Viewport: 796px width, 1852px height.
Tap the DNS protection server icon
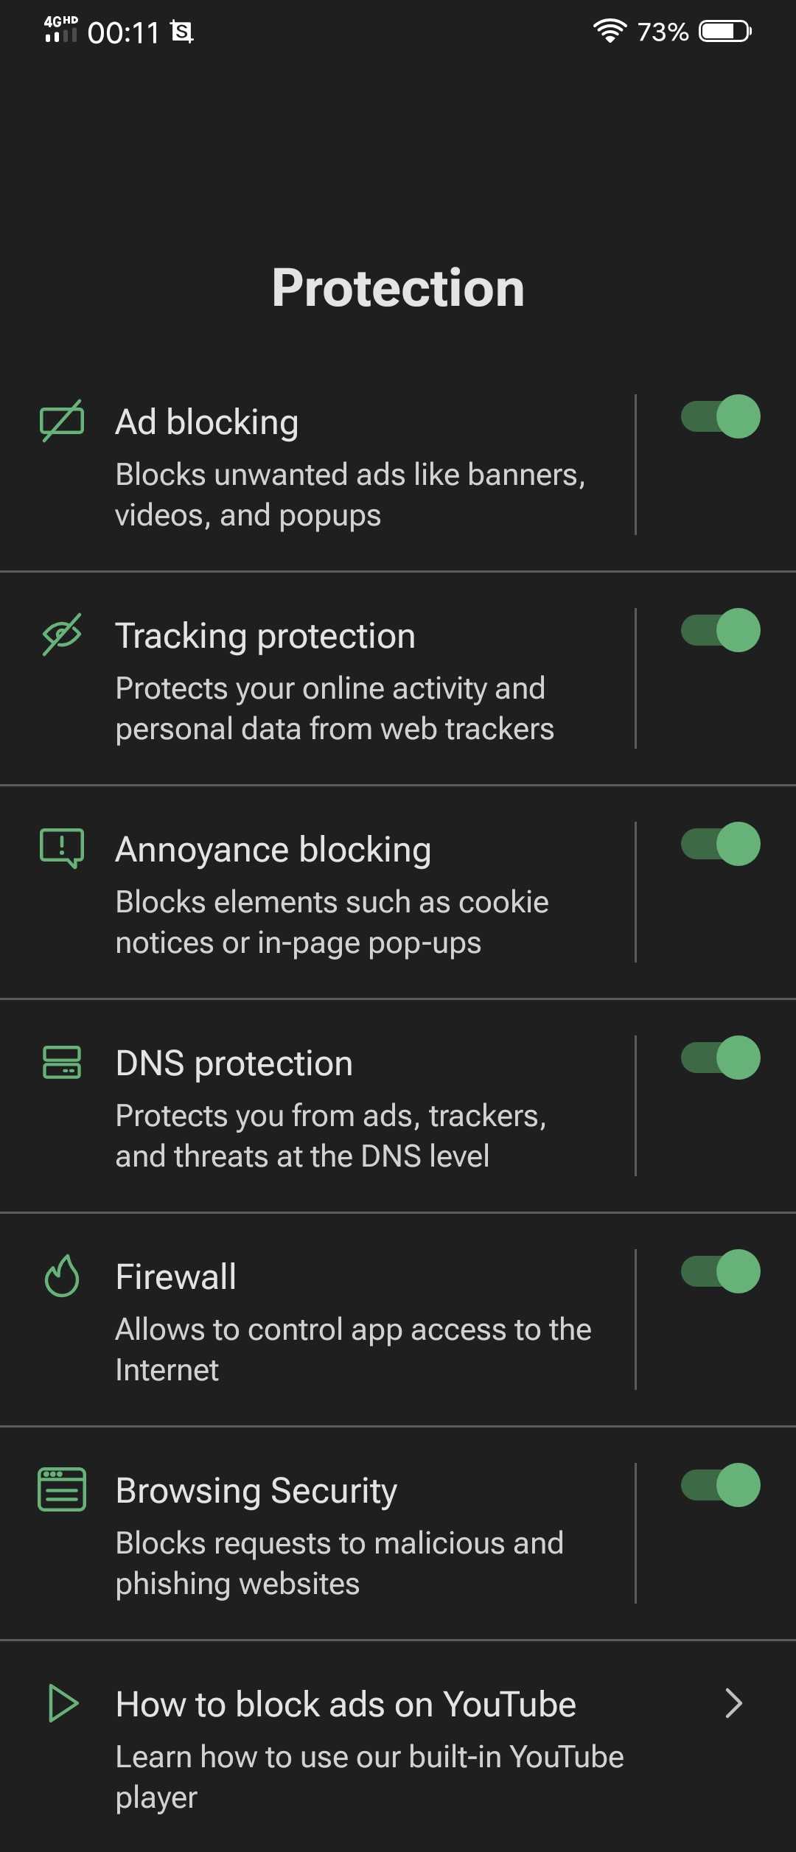pyautogui.click(x=62, y=1062)
